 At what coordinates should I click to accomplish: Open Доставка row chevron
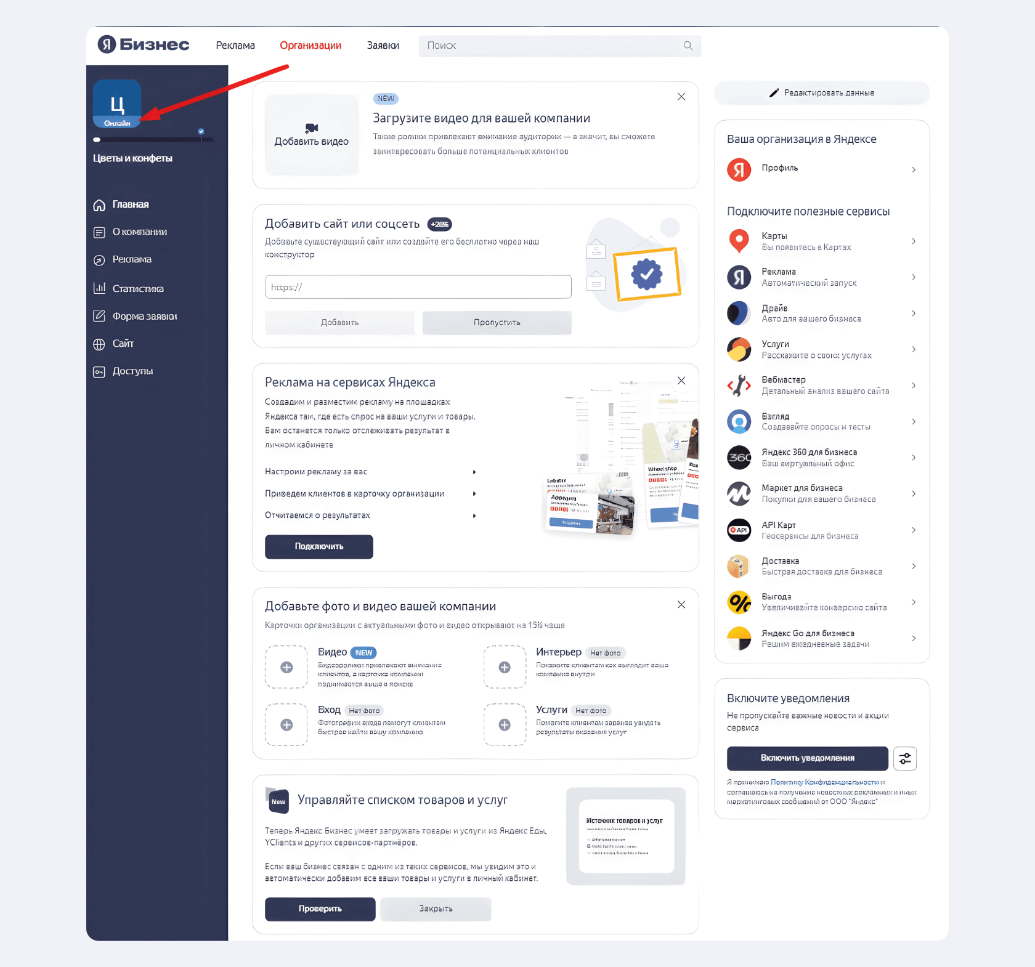tap(914, 566)
